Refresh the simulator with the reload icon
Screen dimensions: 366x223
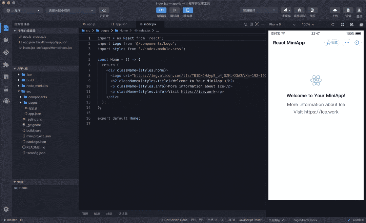[333, 24]
